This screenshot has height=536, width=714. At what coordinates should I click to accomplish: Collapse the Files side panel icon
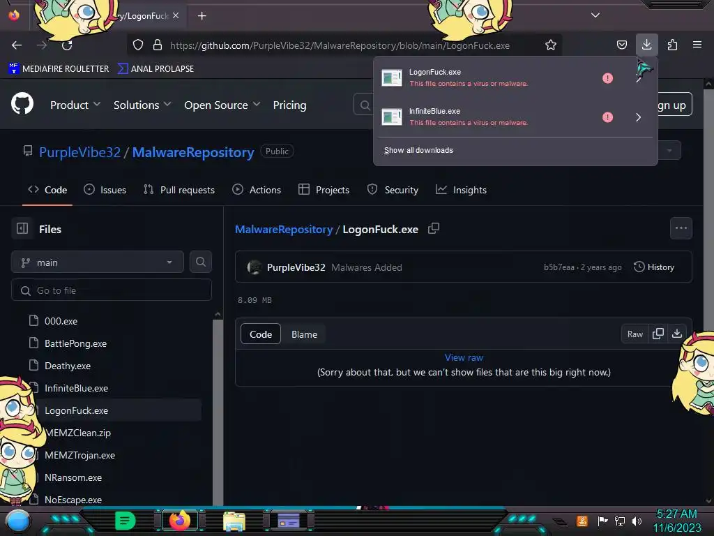click(x=22, y=228)
